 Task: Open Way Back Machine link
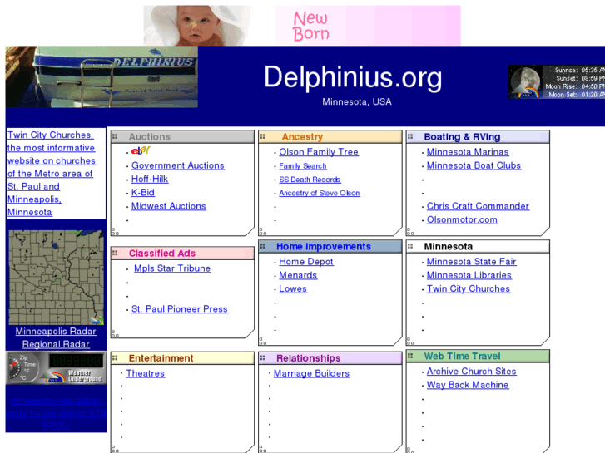point(468,385)
